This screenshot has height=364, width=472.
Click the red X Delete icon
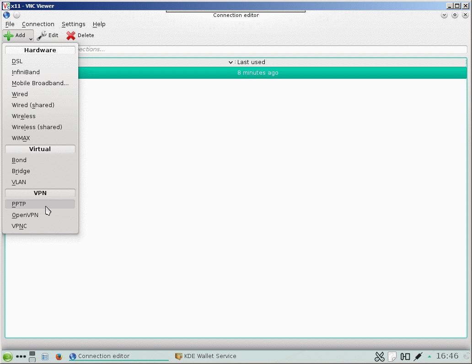[71, 36]
